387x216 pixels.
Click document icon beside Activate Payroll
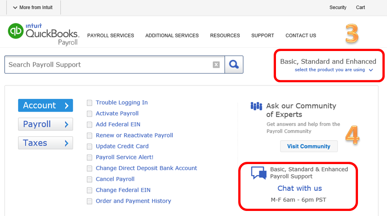point(89,114)
